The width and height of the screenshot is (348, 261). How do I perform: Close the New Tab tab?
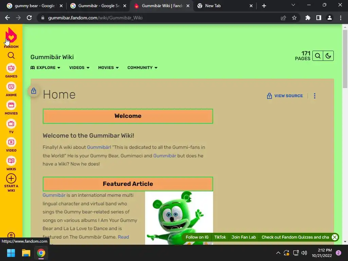(251, 6)
